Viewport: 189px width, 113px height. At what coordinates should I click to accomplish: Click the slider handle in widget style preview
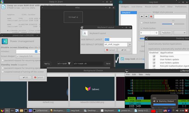[x=173, y=24]
